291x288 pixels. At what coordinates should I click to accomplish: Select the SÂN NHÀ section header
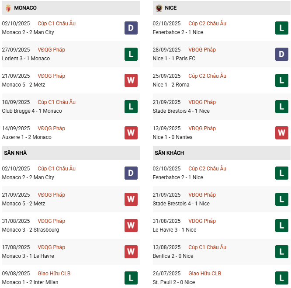click(x=15, y=153)
